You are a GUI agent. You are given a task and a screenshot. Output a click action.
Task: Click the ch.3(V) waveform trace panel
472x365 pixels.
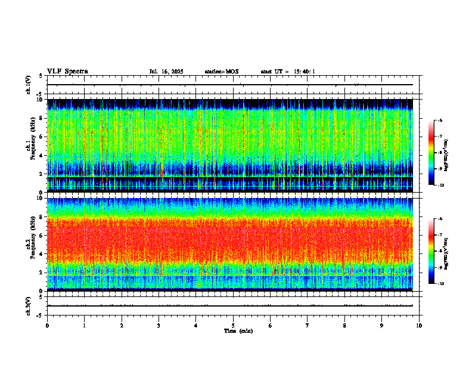233,306
